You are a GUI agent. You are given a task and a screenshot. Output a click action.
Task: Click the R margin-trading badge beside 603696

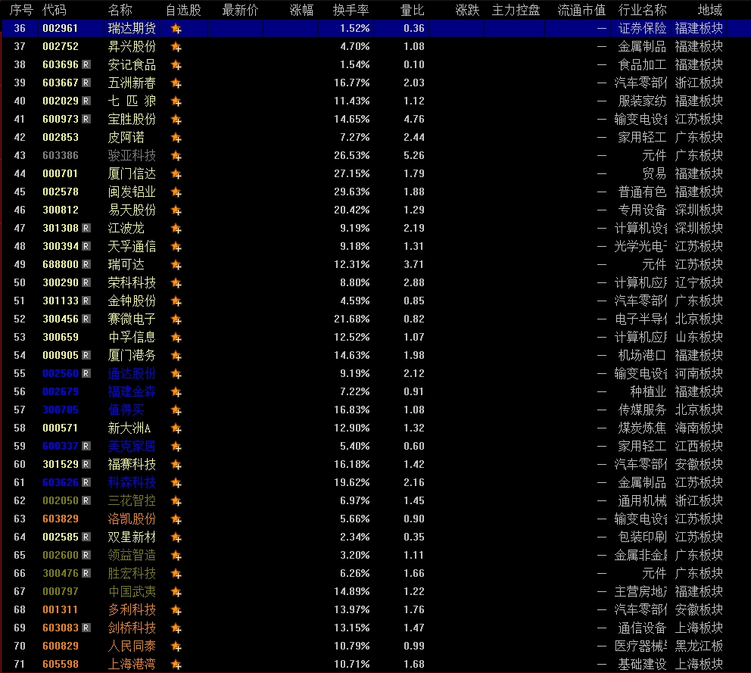coord(86,64)
